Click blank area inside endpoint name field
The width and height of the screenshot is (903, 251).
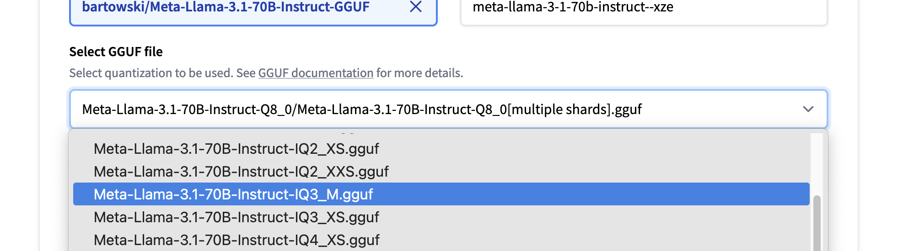(750, 8)
